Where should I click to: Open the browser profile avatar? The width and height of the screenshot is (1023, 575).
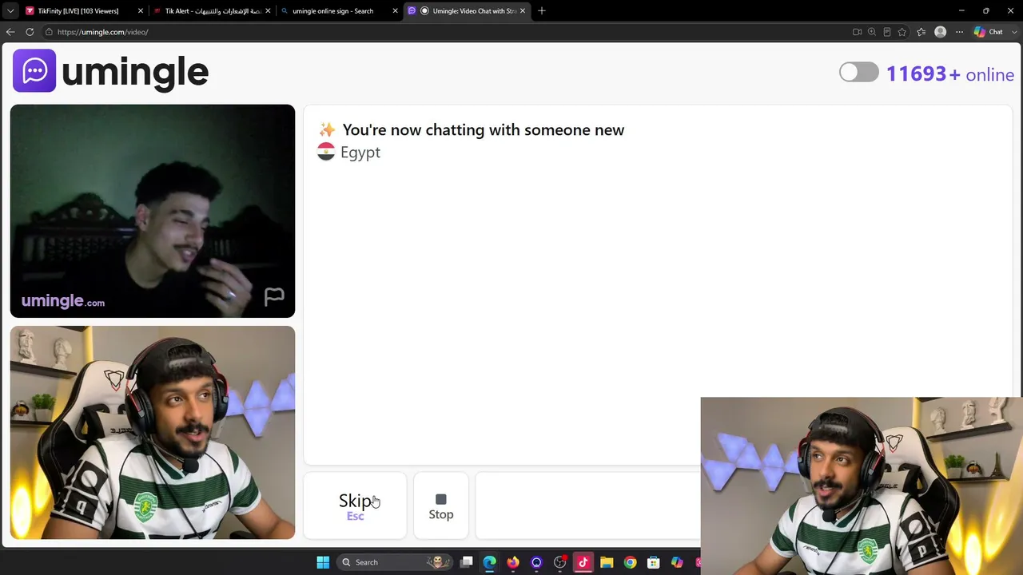[x=941, y=32]
